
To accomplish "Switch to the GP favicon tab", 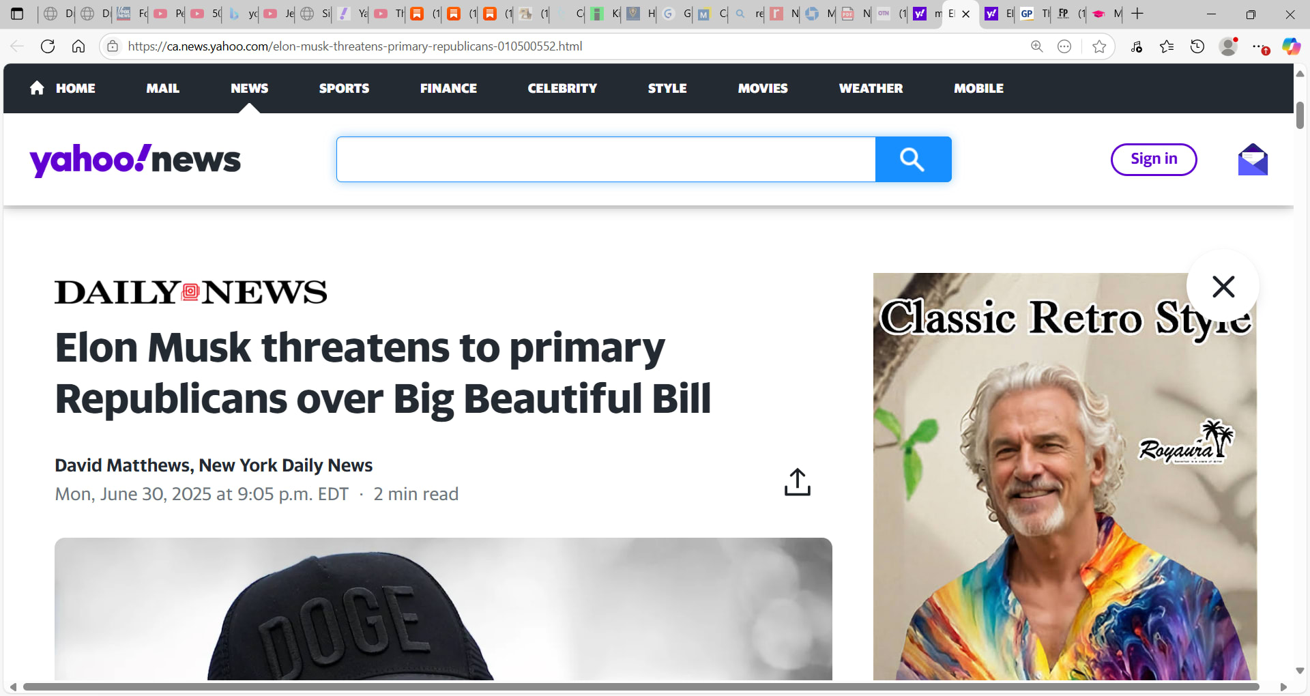I will point(1034,14).
